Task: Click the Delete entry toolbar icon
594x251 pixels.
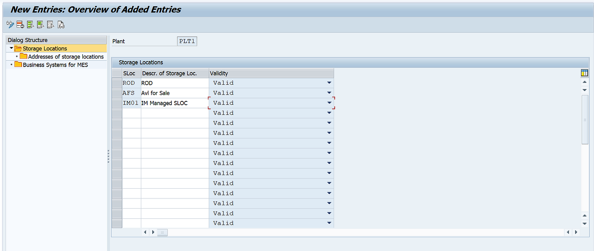Action: [x=20, y=25]
